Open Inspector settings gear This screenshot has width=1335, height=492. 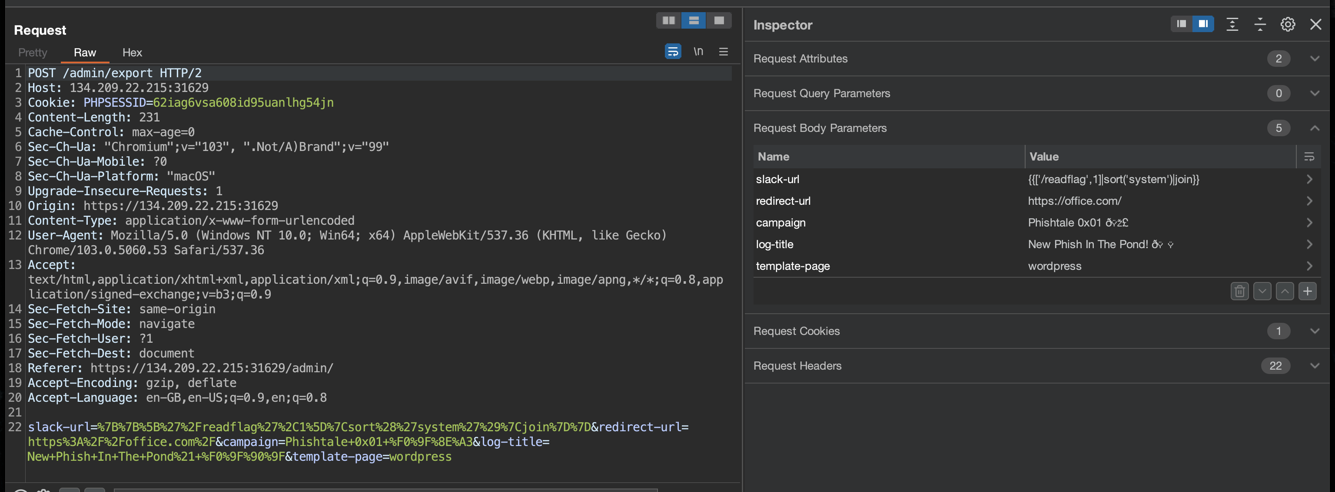tap(1287, 24)
